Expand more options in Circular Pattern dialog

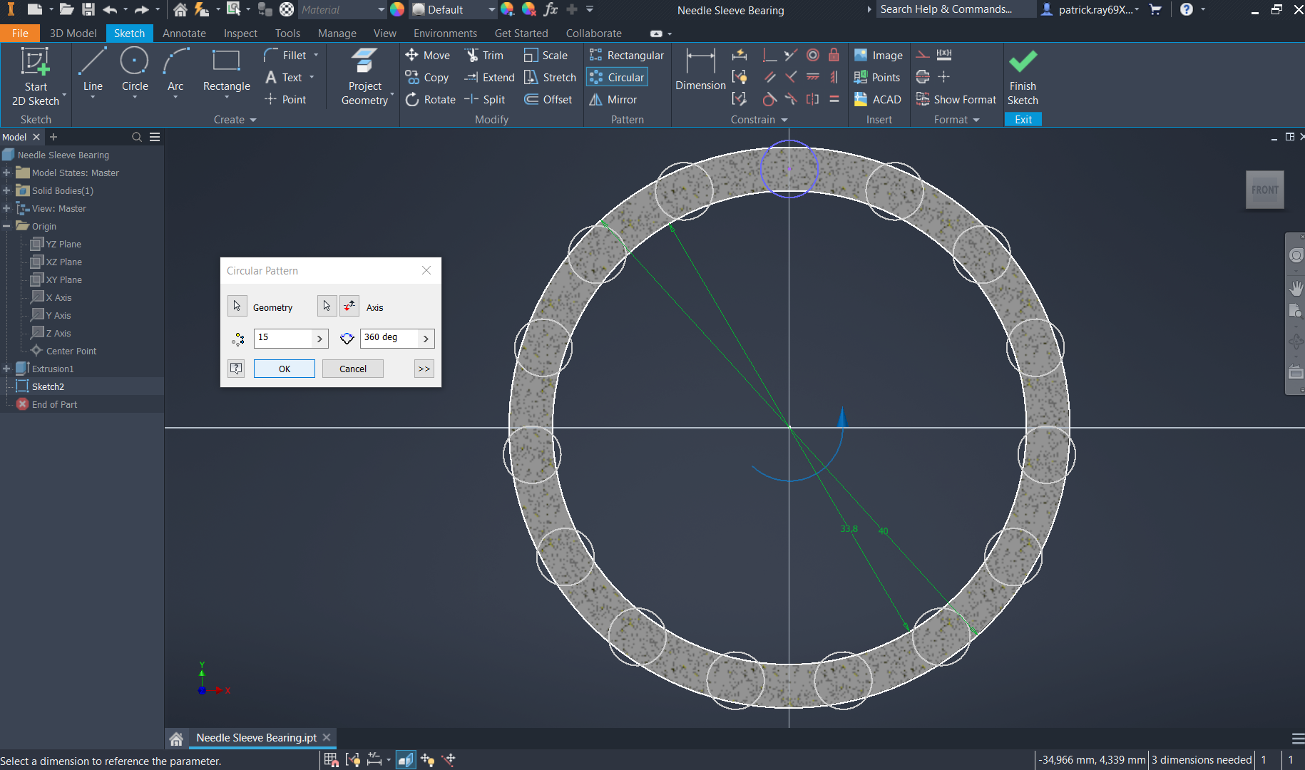[x=424, y=369]
